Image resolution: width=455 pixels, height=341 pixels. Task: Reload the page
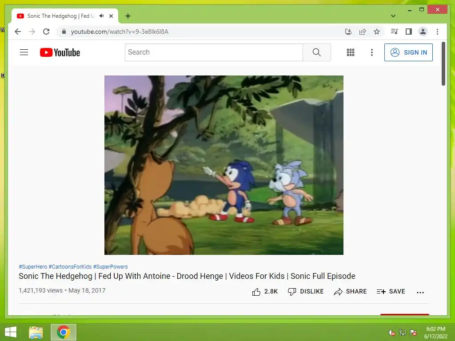pyautogui.click(x=46, y=32)
